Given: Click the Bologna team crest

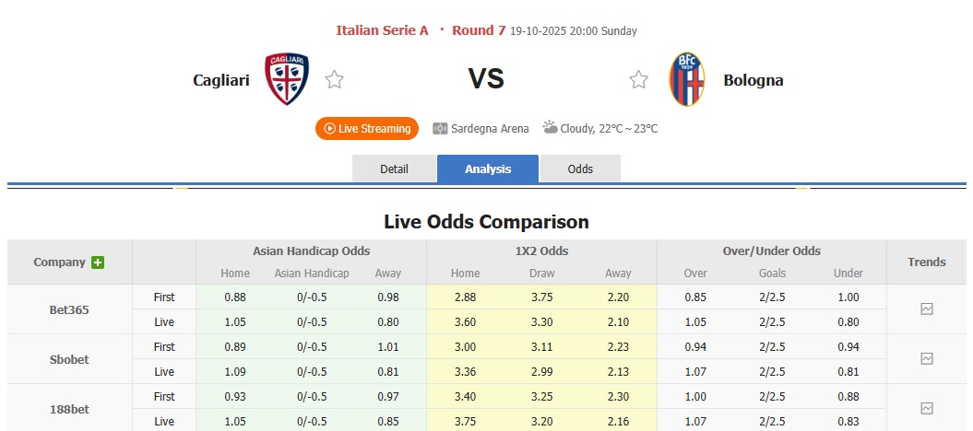Looking at the screenshot, I should pos(687,79).
